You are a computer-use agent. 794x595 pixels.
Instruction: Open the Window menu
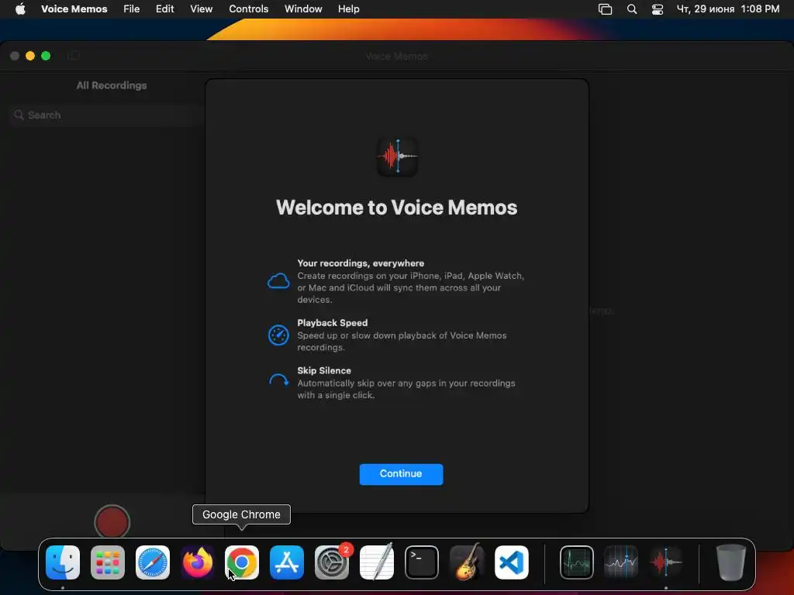(303, 9)
